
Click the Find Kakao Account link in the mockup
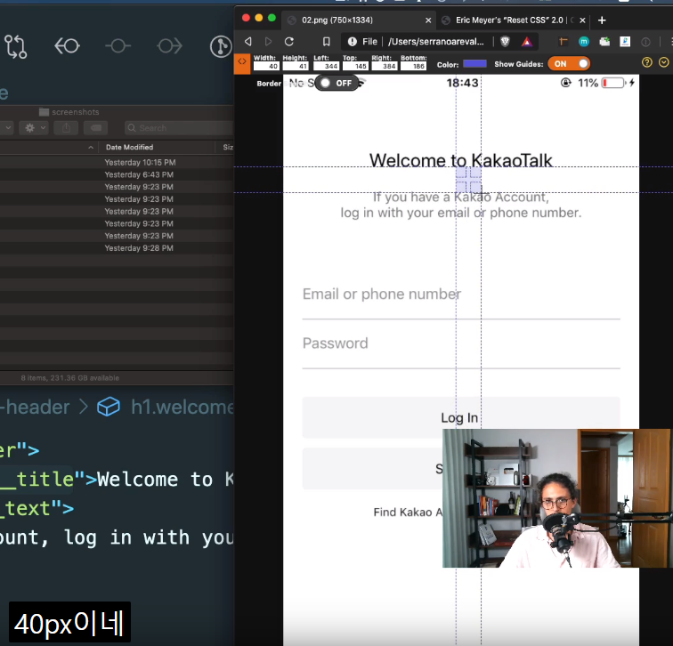click(x=408, y=513)
